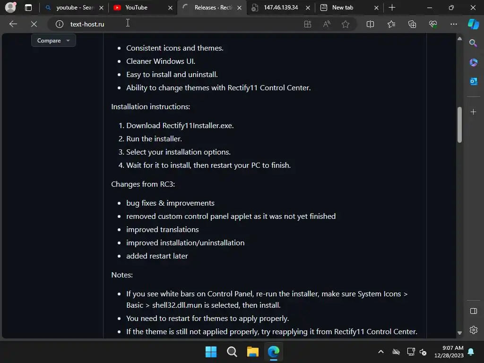This screenshot has height=363, width=484.
Task: Open the tab actions menu icon
Action: click(28, 8)
